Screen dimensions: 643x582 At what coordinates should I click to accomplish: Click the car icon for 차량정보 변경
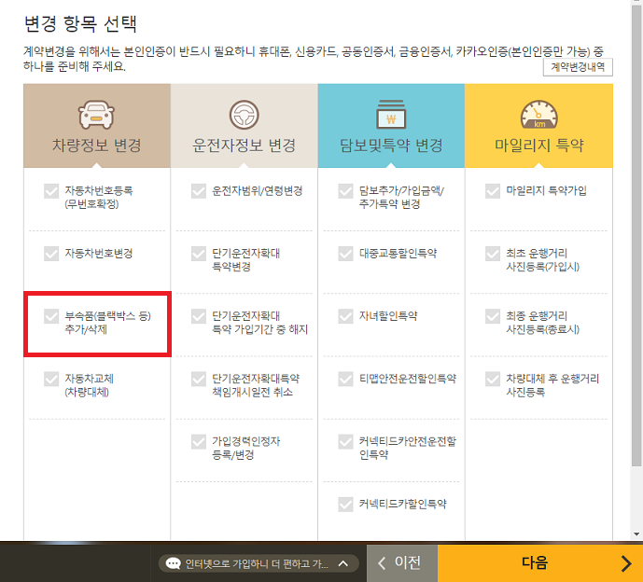tap(96, 115)
